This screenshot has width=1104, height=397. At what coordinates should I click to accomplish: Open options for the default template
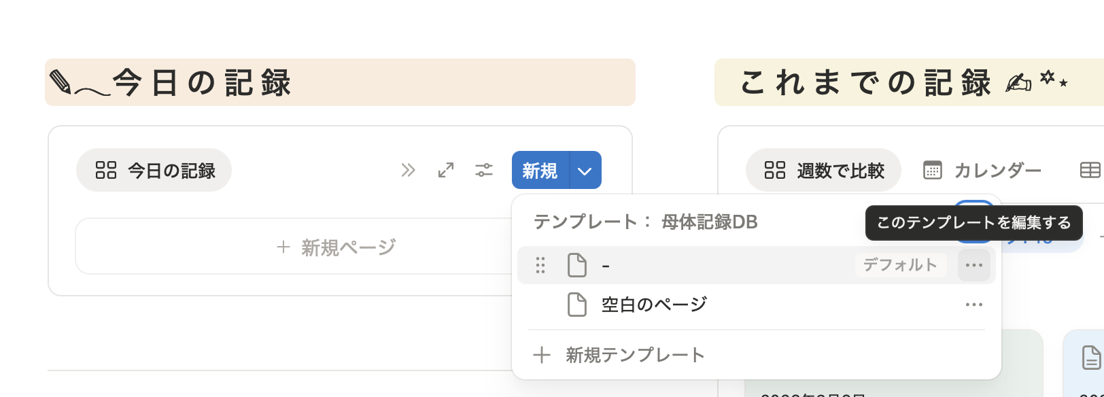click(x=973, y=265)
